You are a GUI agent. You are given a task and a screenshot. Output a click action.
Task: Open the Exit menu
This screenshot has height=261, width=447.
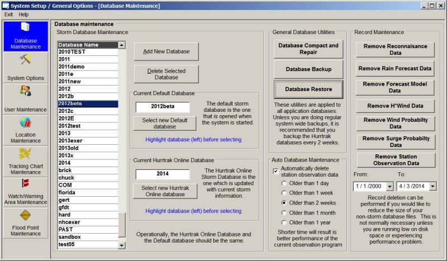point(8,14)
